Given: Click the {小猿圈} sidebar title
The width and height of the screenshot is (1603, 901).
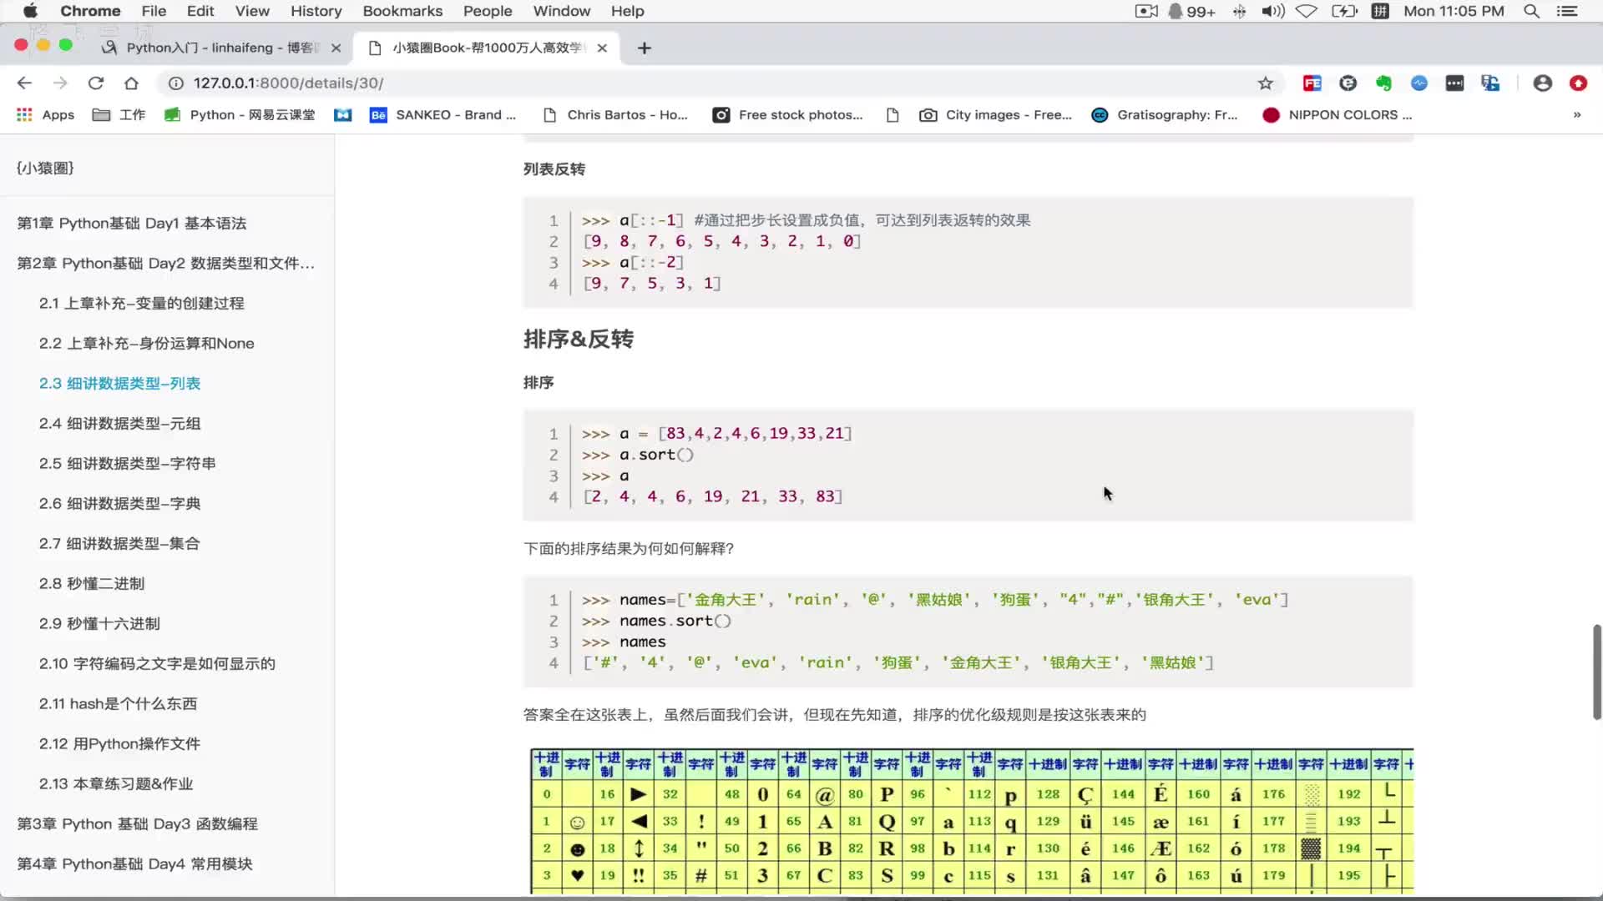Looking at the screenshot, I should coord(45,168).
